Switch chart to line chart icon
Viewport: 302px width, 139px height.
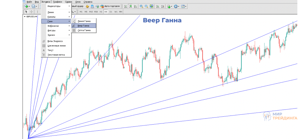pyautogui.click(x=135, y=6)
